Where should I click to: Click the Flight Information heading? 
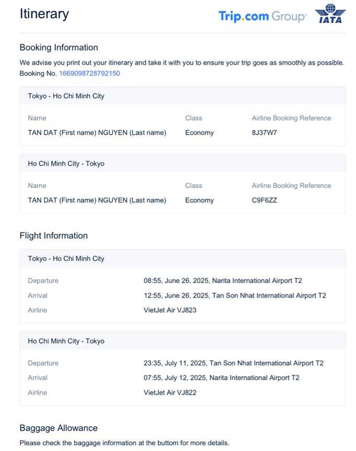(x=53, y=235)
